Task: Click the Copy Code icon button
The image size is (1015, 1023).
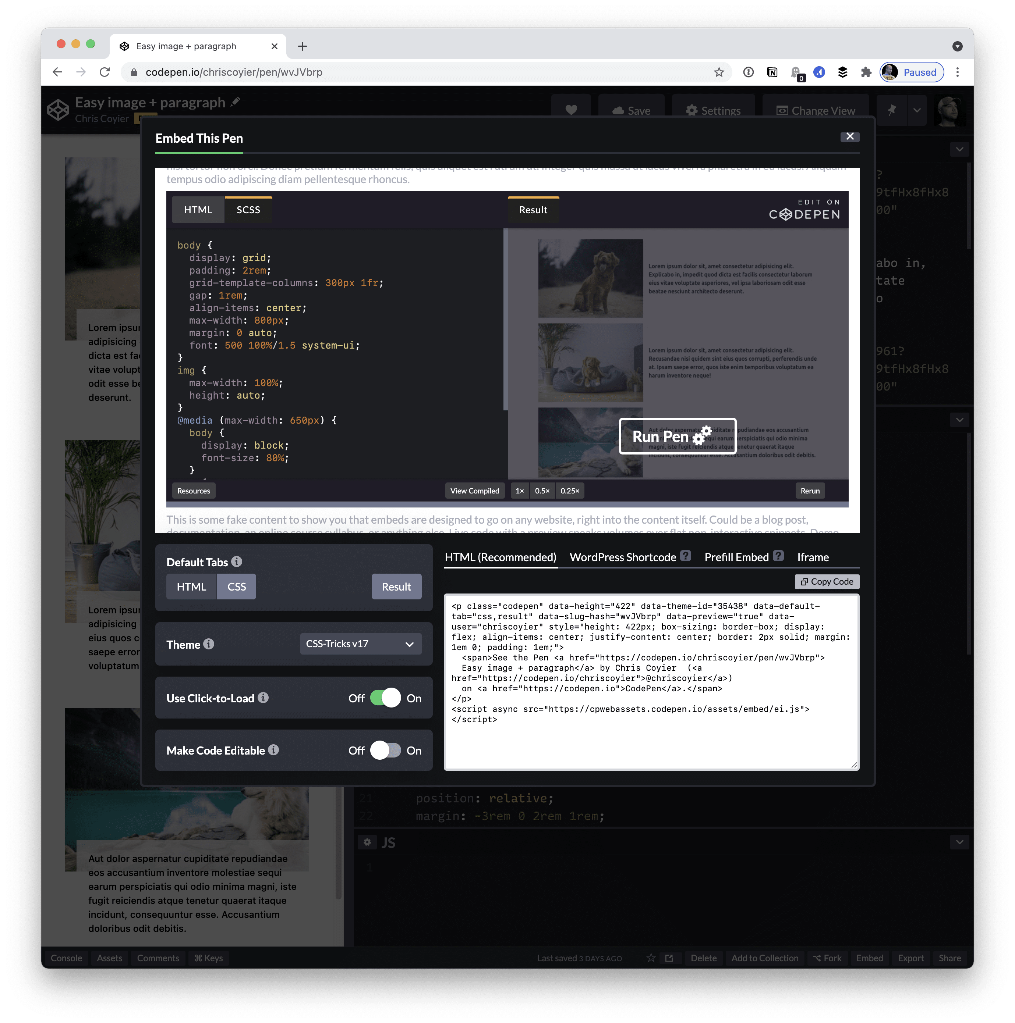Action: coord(826,581)
